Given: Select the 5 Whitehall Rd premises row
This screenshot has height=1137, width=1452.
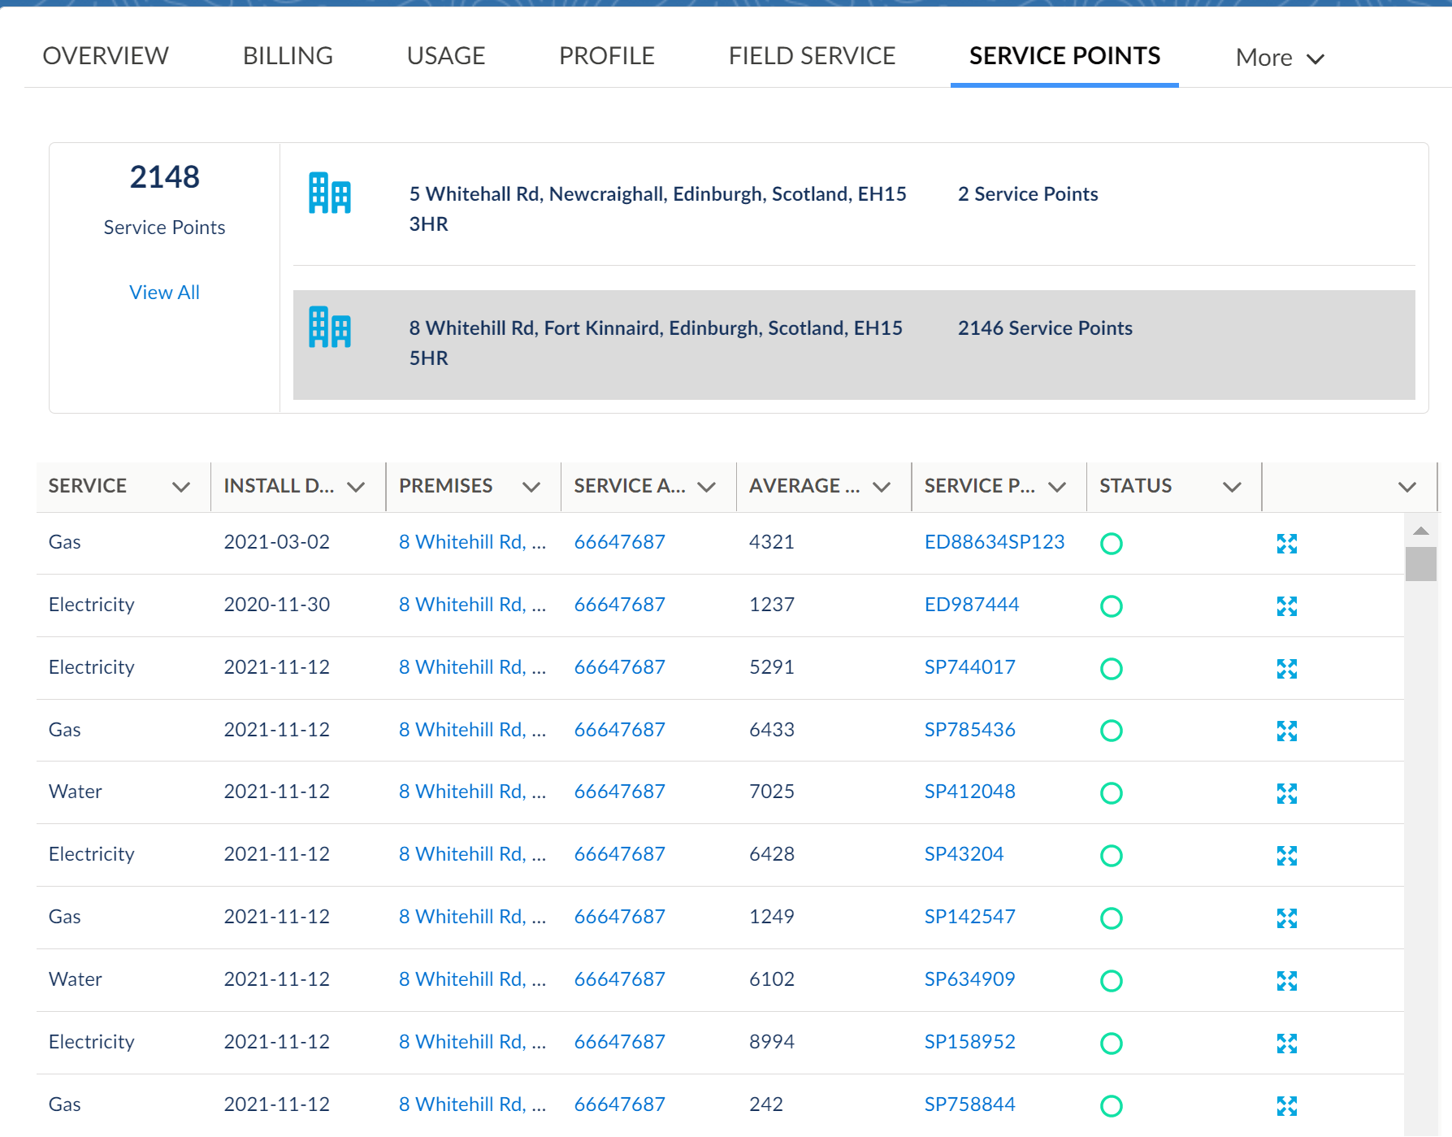Looking at the screenshot, I should [x=854, y=209].
